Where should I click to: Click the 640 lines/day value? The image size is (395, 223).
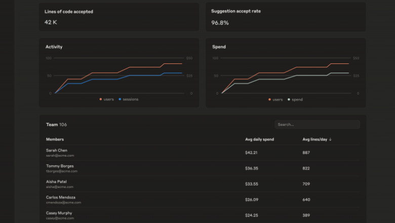306,200
